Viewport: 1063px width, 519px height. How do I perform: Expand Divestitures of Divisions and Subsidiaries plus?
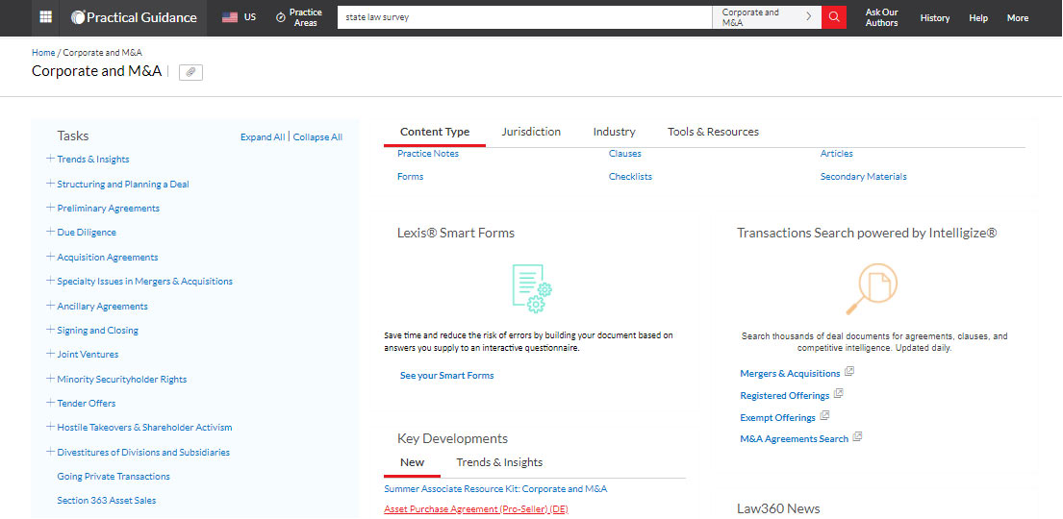point(50,452)
